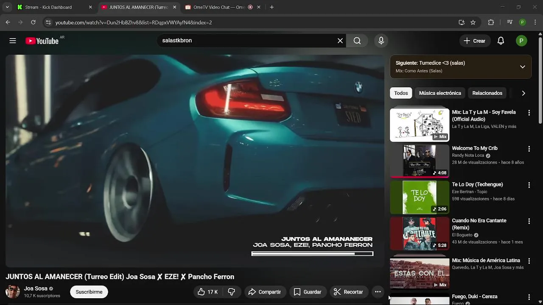Go to YouTube home via the logo
Viewport: 543px width, 305px height.
pyautogui.click(x=42, y=41)
